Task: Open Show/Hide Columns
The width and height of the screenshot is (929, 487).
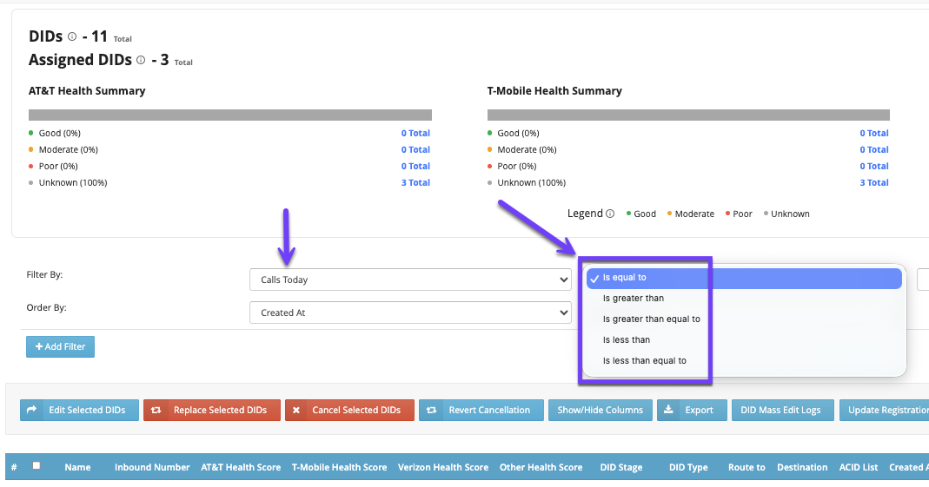Action: (600, 410)
